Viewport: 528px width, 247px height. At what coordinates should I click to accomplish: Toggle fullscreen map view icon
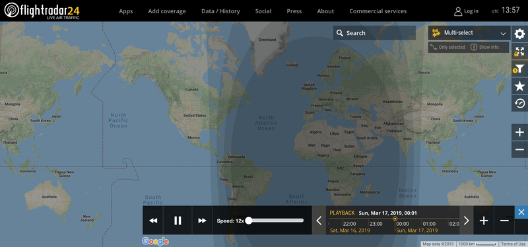(x=519, y=52)
